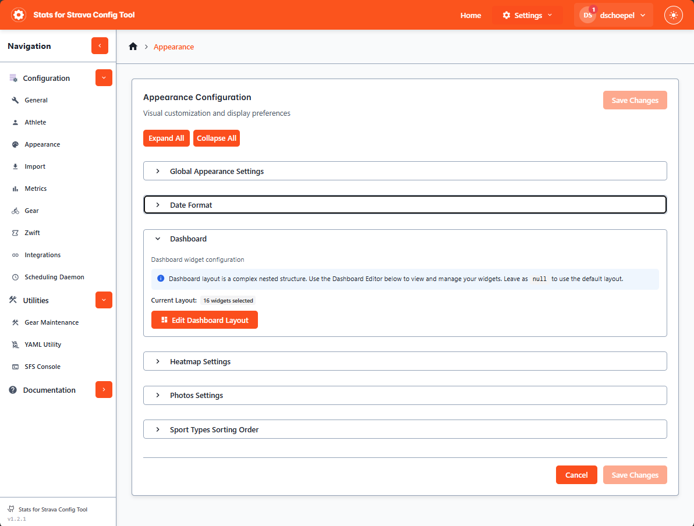Open Gear Maintenance using its wrench icon
Screen dimensions: 694x526
(15, 322)
